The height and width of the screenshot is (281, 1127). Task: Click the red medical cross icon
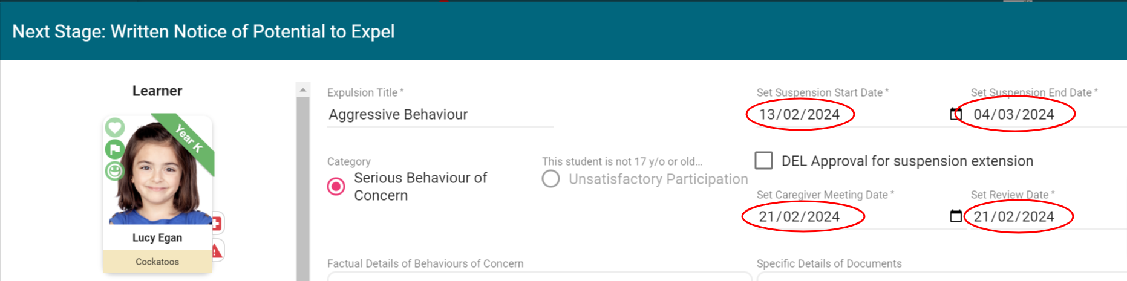tap(217, 224)
